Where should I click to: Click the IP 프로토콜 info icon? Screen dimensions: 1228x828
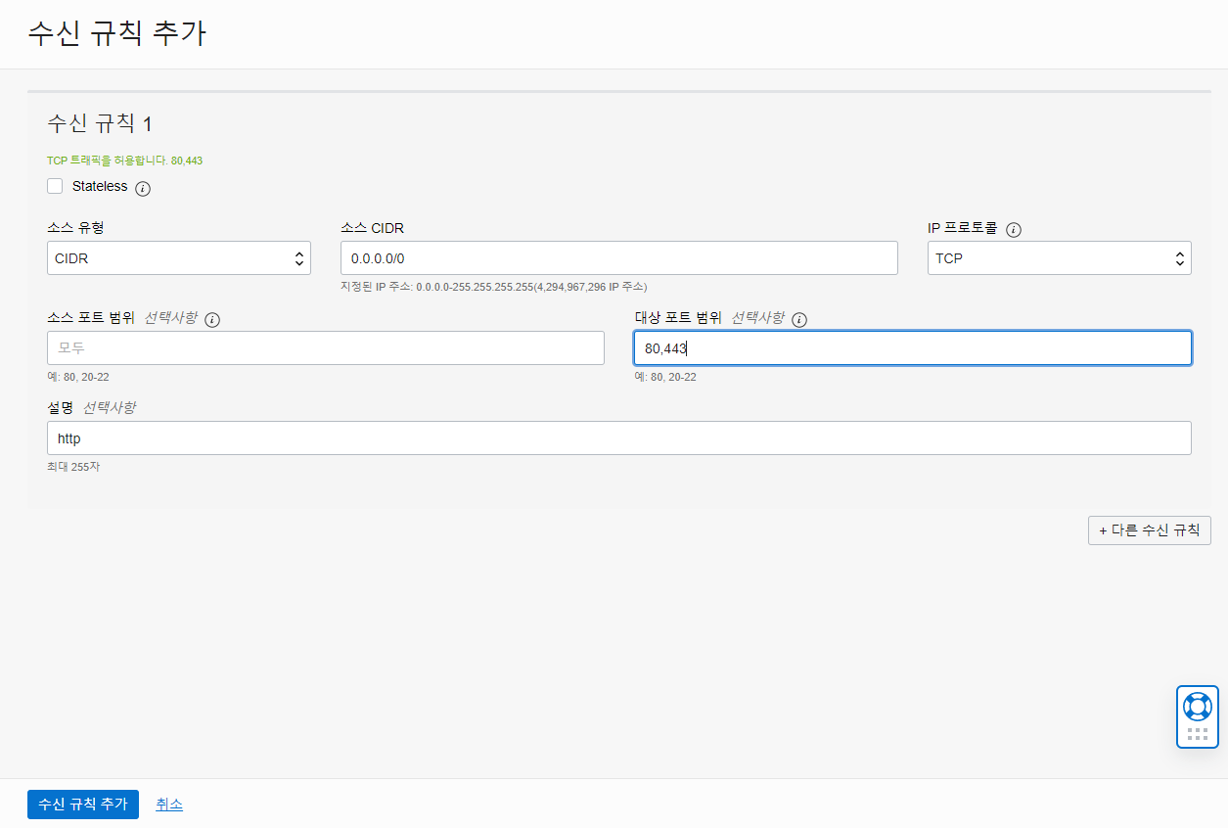pyautogui.click(x=1014, y=230)
